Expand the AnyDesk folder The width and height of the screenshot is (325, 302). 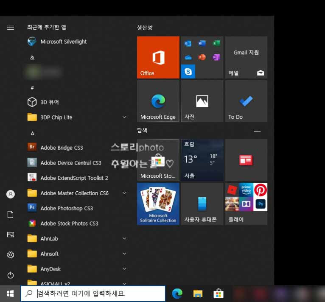[x=124, y=268]
